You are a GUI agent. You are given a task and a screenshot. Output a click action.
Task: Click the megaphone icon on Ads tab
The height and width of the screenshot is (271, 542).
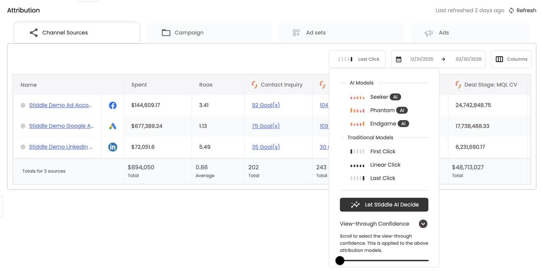click(x=429, y=33)
